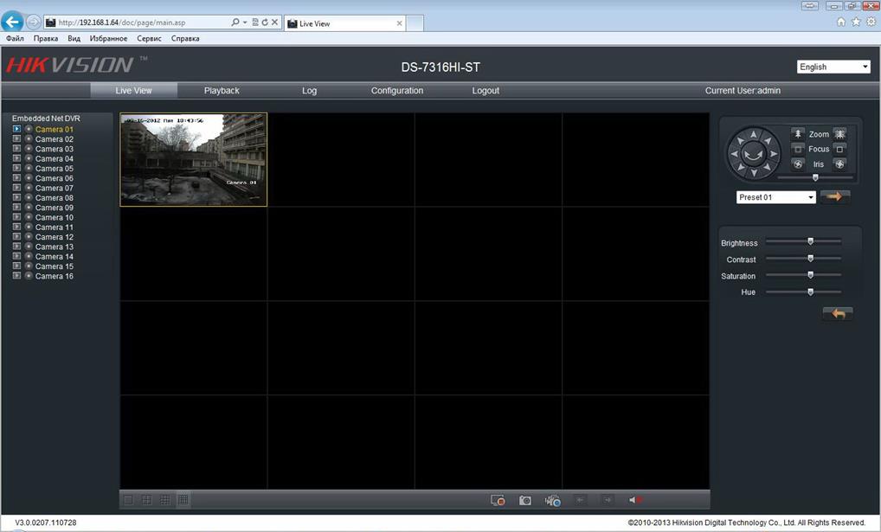Screen dimensions: 881x532
Task: Toggle the record dot for Camera 05
Action: [29, 169]
